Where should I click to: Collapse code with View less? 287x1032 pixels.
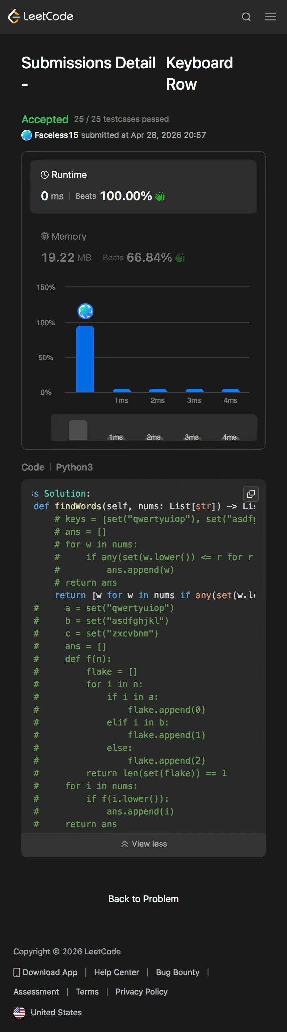click(x=143, y=844)
